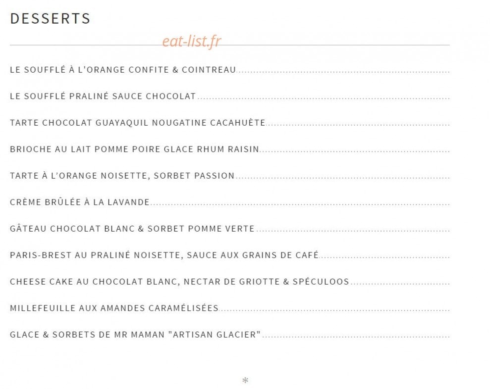Click the DESSERTS heading
Screen dimensions: 490x389
(50, 18)
